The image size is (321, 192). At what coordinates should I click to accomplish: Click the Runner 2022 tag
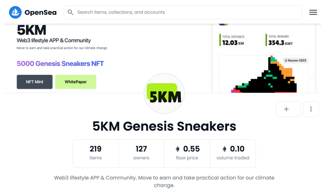(296, 60)
